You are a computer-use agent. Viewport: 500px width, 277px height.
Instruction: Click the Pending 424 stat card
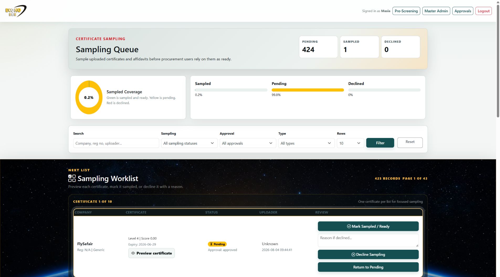pos(318,47)
